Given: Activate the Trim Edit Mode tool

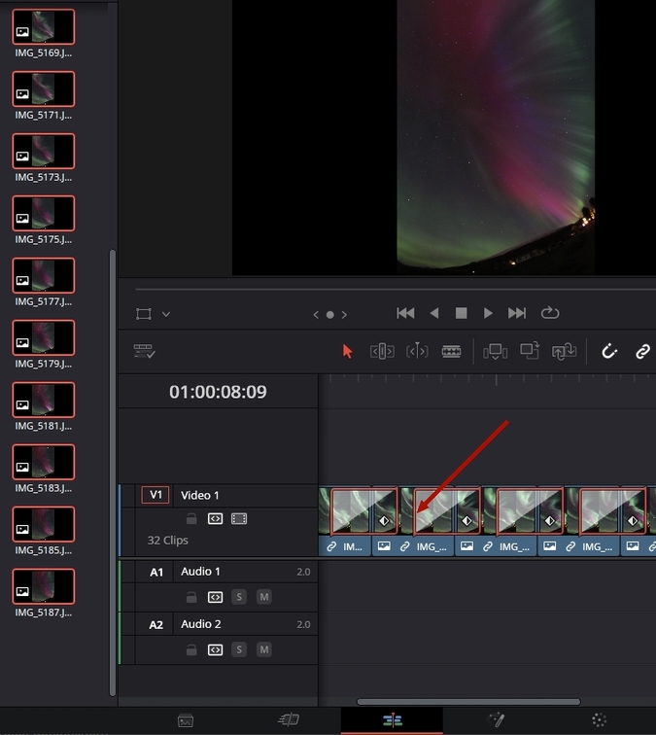Looking at the screenshot, I should (x=382, y=352).
